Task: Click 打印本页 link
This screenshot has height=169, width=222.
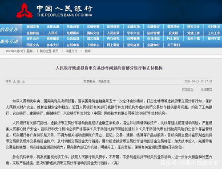Action: pos(188,90)
